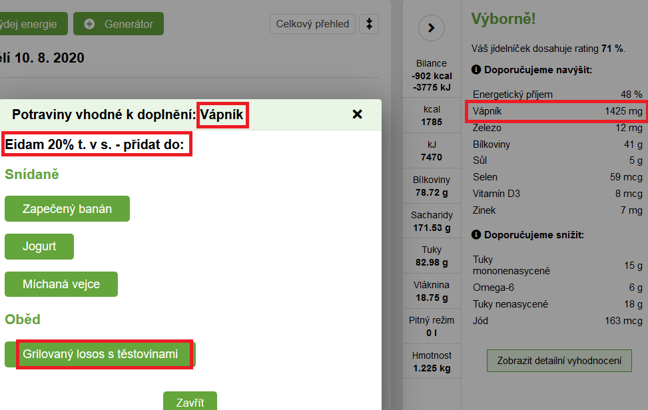
Task: Close the Vápník food suggestions dialog
Action: click(357, 114)
